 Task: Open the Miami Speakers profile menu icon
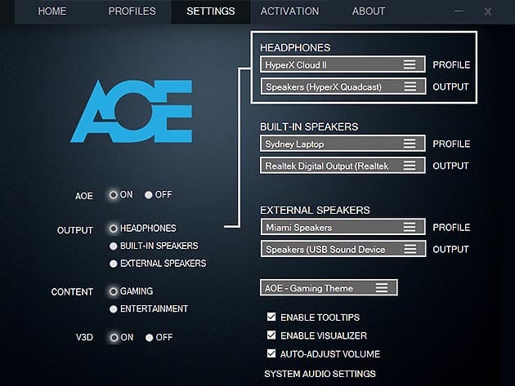coord(410,227)
